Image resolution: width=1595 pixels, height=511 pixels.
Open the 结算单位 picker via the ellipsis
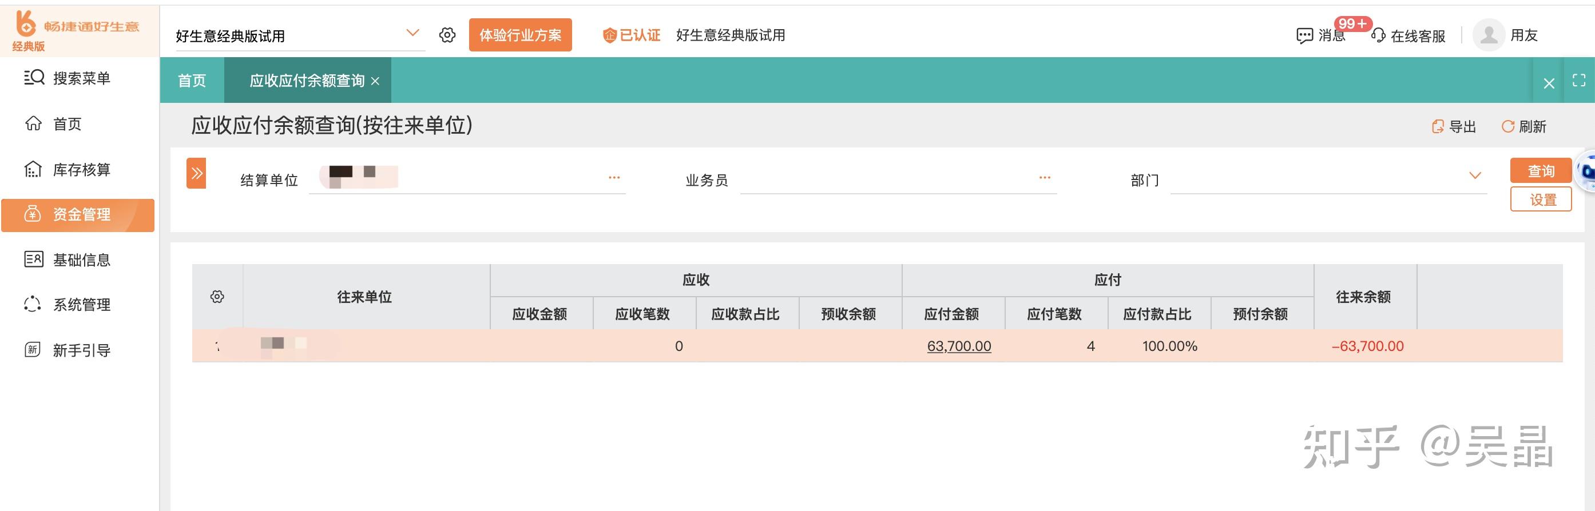pyautogui.click(x=614, y=178)
